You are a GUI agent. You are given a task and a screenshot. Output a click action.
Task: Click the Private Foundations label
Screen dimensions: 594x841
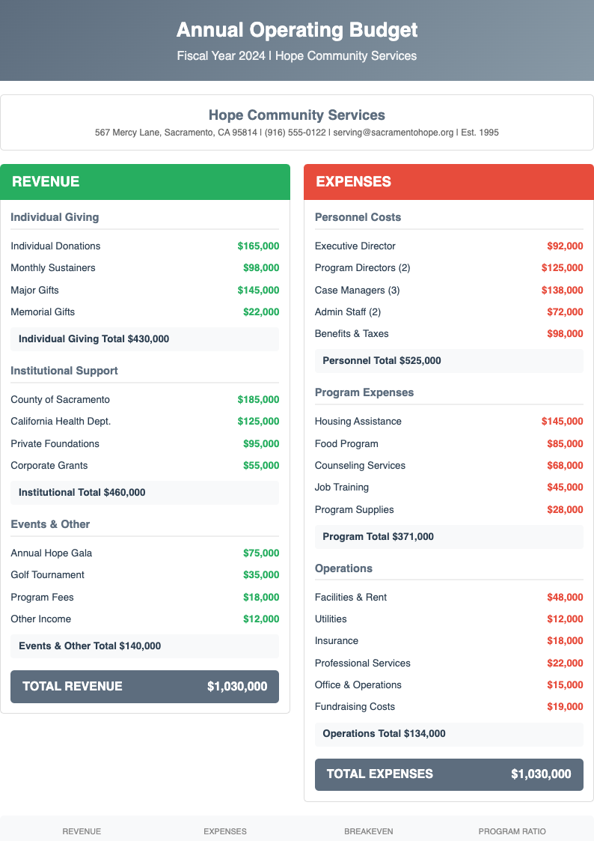point(55,443)
